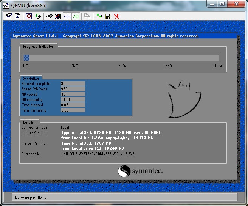Click the Source Partition Type:c [Fat32] line

[111, 132]
